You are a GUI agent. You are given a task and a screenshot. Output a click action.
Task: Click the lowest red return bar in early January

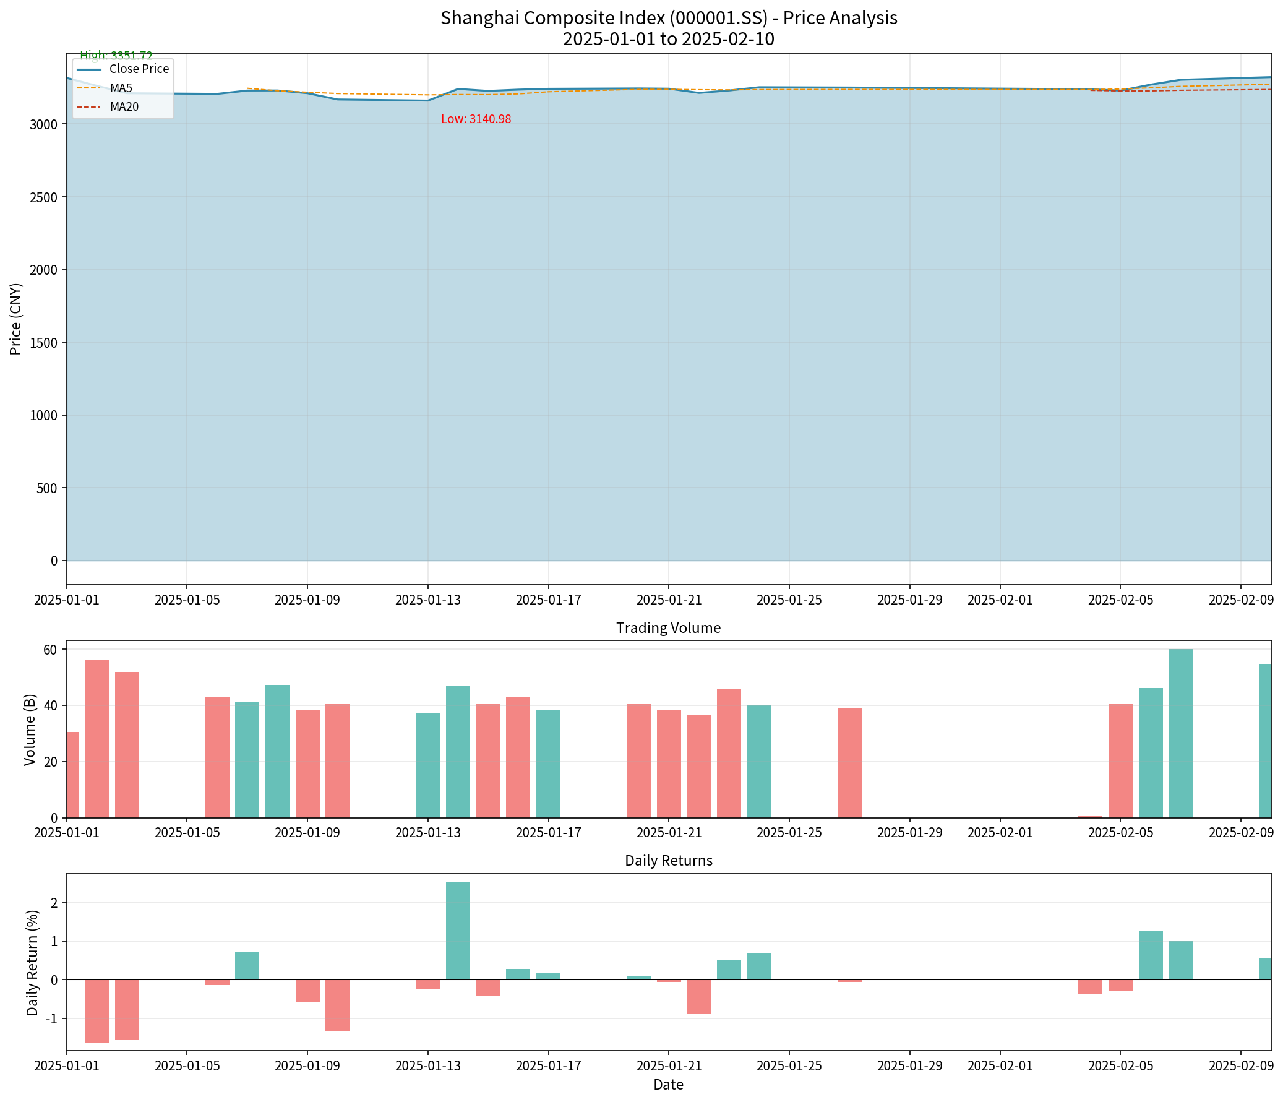click(97, 1011)
